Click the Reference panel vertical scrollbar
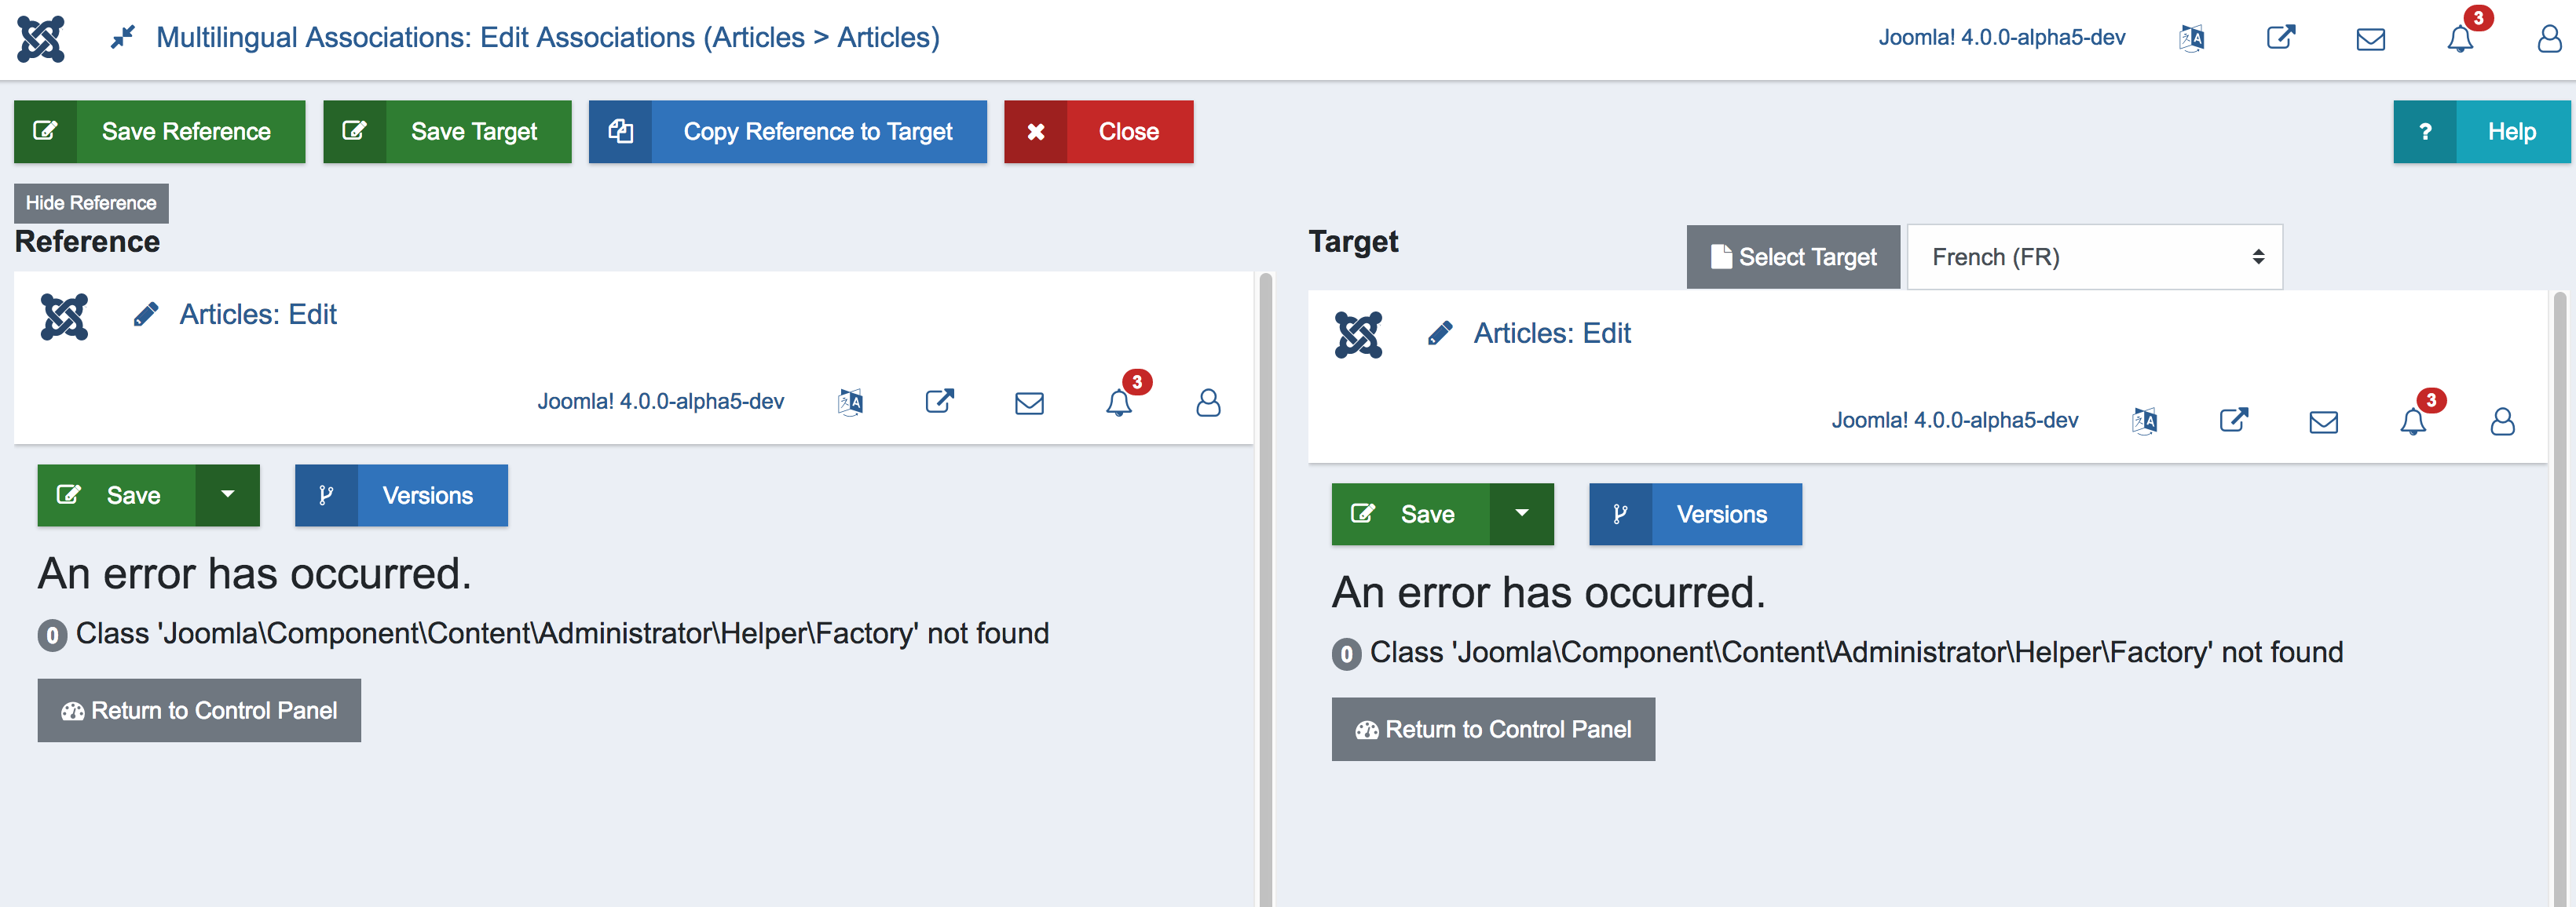This screenshot has width=2576, height=907. point(1265,589)
